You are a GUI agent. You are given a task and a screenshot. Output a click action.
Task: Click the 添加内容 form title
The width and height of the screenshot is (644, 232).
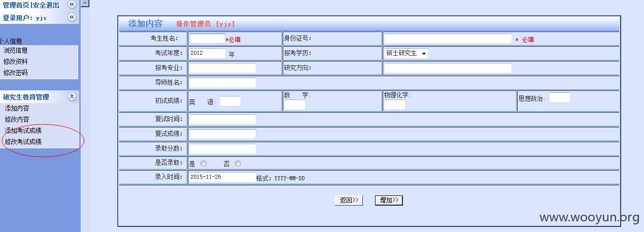pyautogui.click(x=145, y=23)
